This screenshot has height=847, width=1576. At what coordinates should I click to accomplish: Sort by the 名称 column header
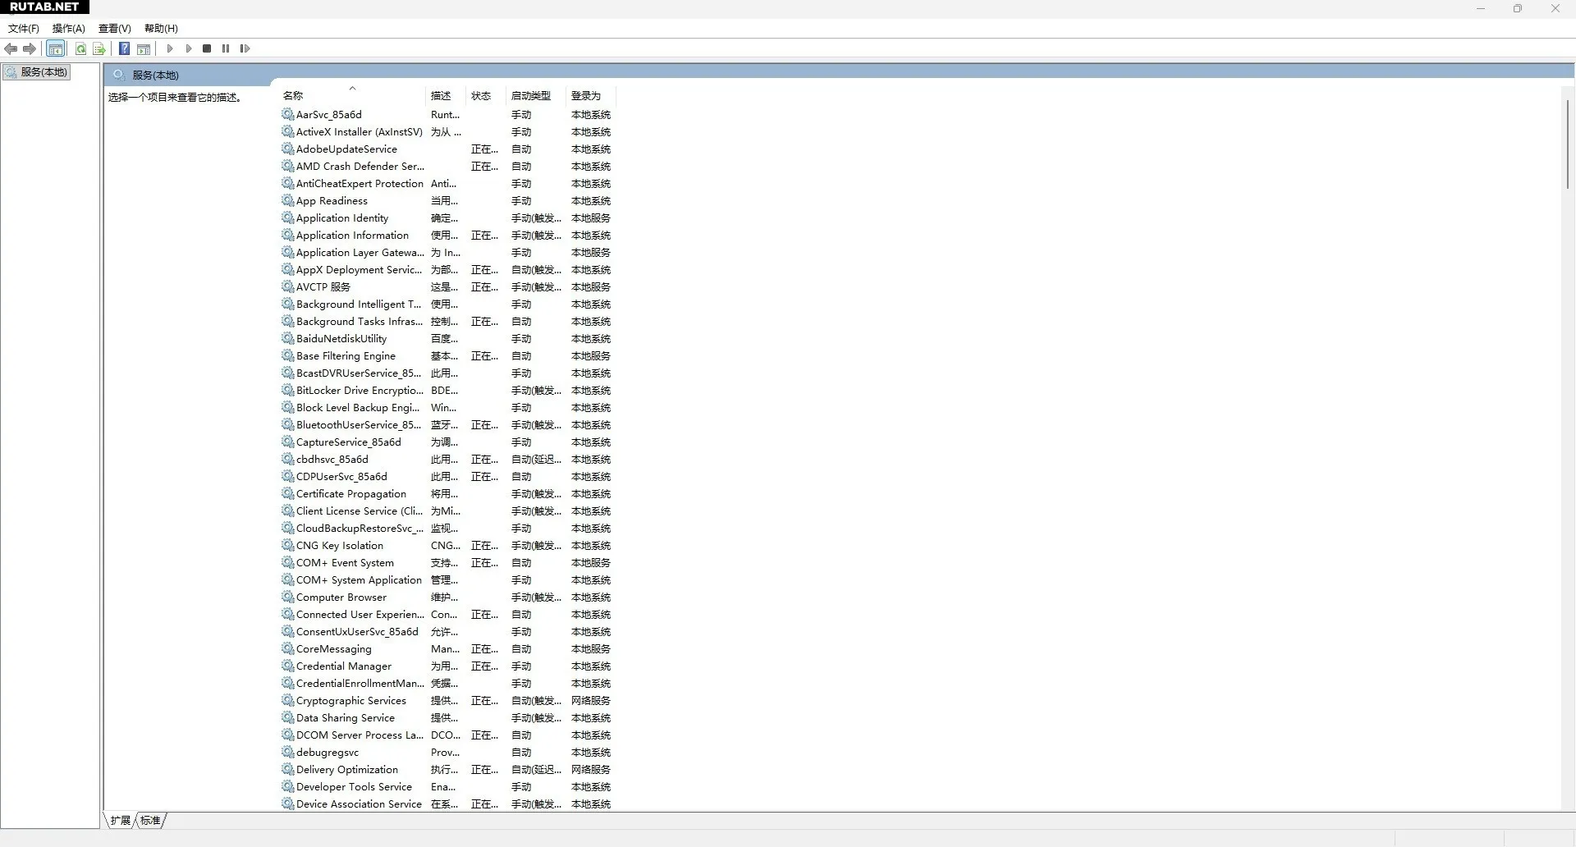point(293,96)
